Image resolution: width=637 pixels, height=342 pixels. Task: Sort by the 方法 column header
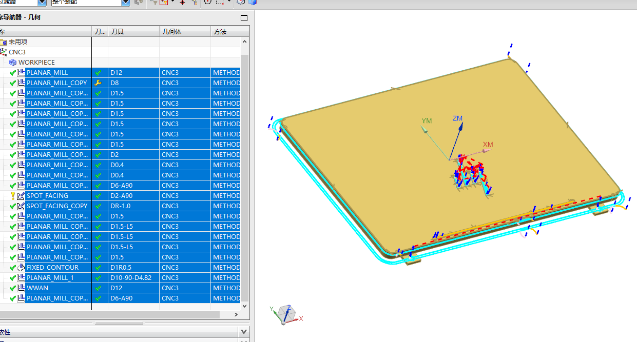coord(230,32)
